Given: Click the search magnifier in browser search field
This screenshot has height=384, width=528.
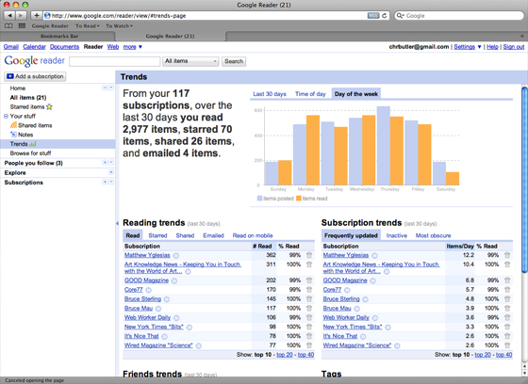Looking at the screenshot, I should click(400, 15).
